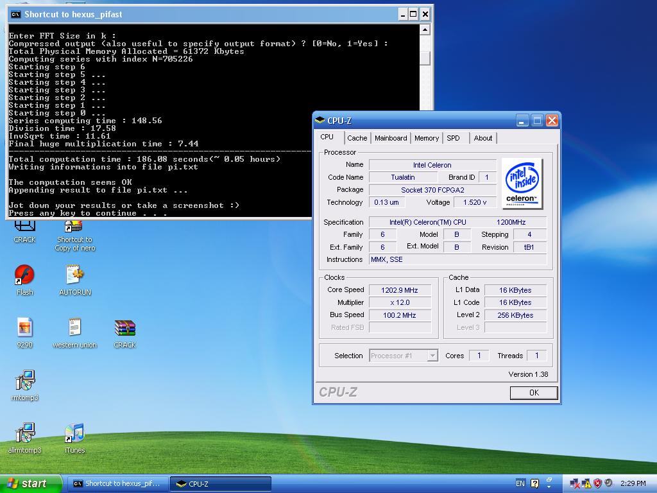Screen dimensions: 657x493
Task: Click the Level 2 cache value 256 KBytes
Action: coord(515,315)
